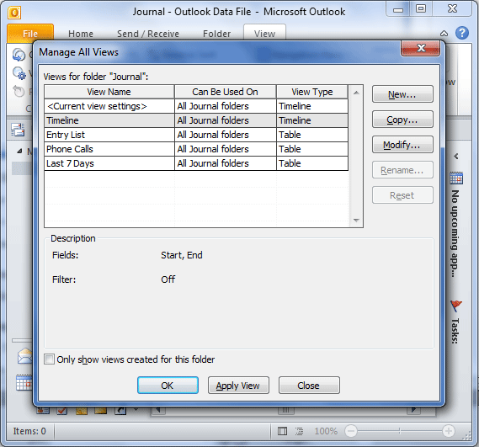The image size is (479, 447).
Task: Click the New... button
Action: (x=402, y=94)
